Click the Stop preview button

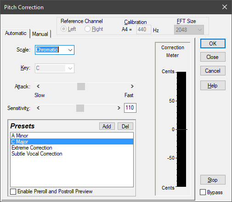pyautogui.click(x=213, y=180)
